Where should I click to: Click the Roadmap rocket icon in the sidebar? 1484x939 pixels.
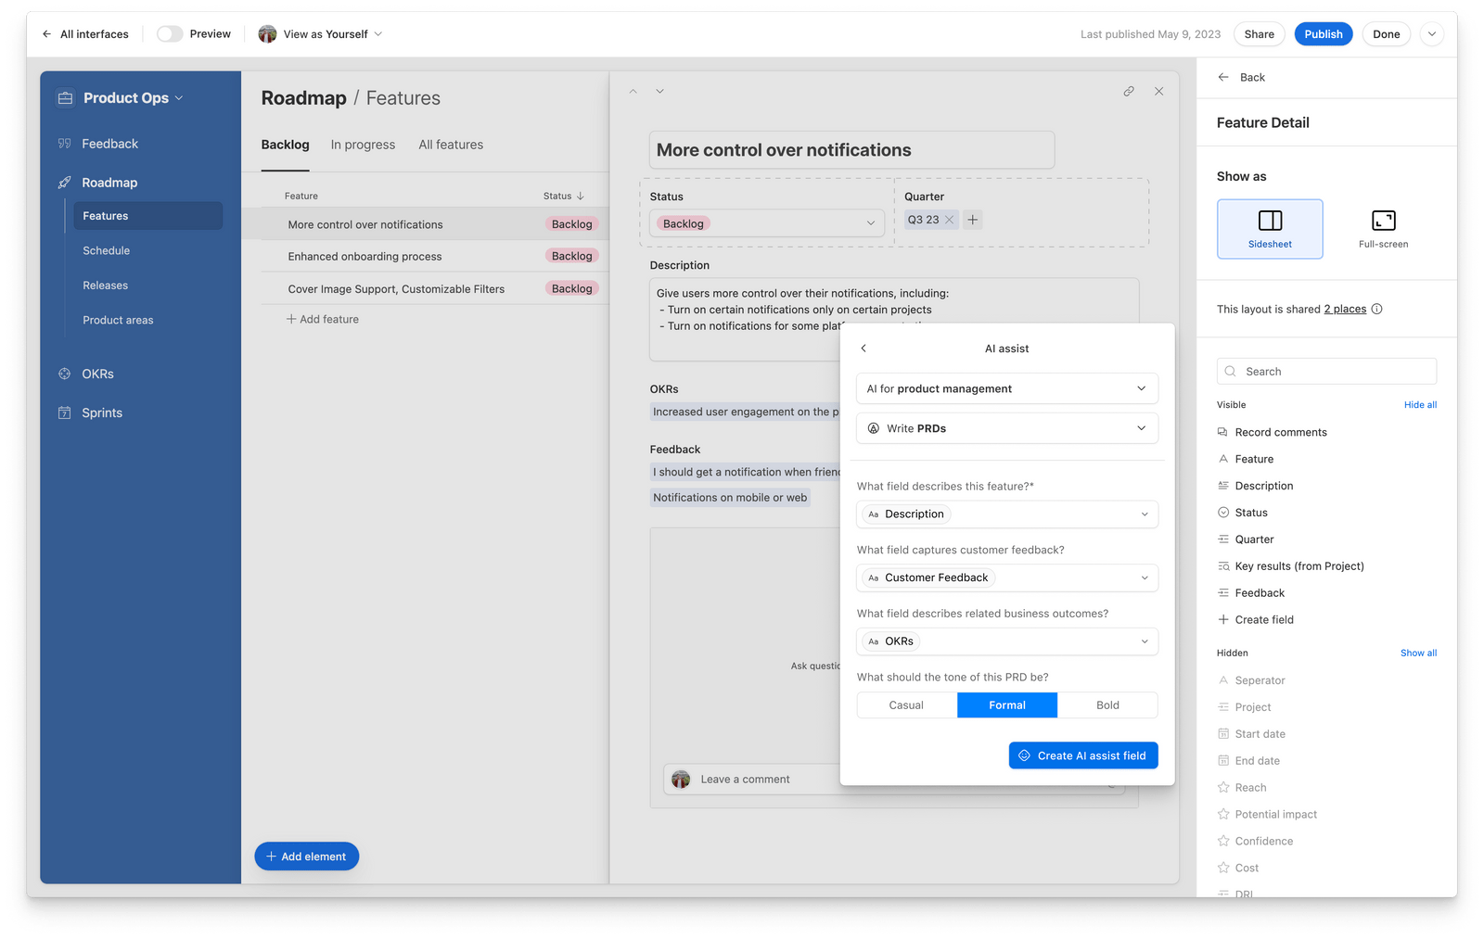click(x=64, y=182)
